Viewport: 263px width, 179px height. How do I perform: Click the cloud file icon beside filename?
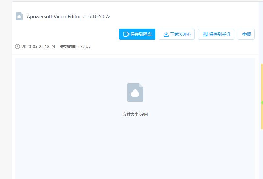coord(19,16)
